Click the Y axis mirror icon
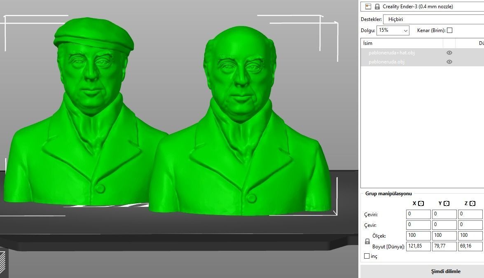Image resolution: width=484 pixels, height=278 pixels. click(447, 203)
